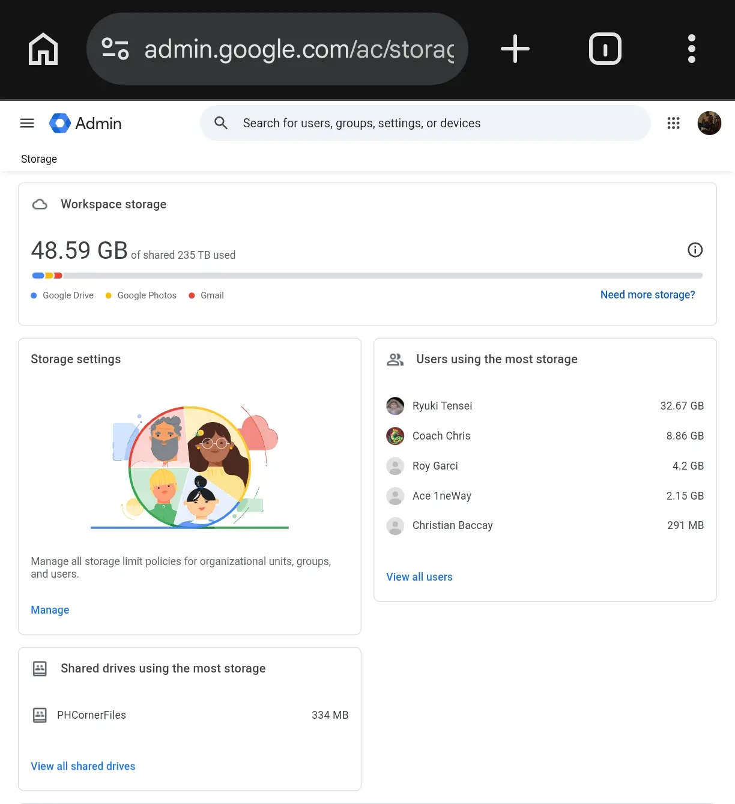The image size is (735, 804).
Task: Tap the browser home icon
Action: [x=43, y=49]
